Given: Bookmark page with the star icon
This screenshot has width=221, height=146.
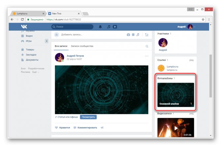Looking at the screenshot, I should pos(203,19).
